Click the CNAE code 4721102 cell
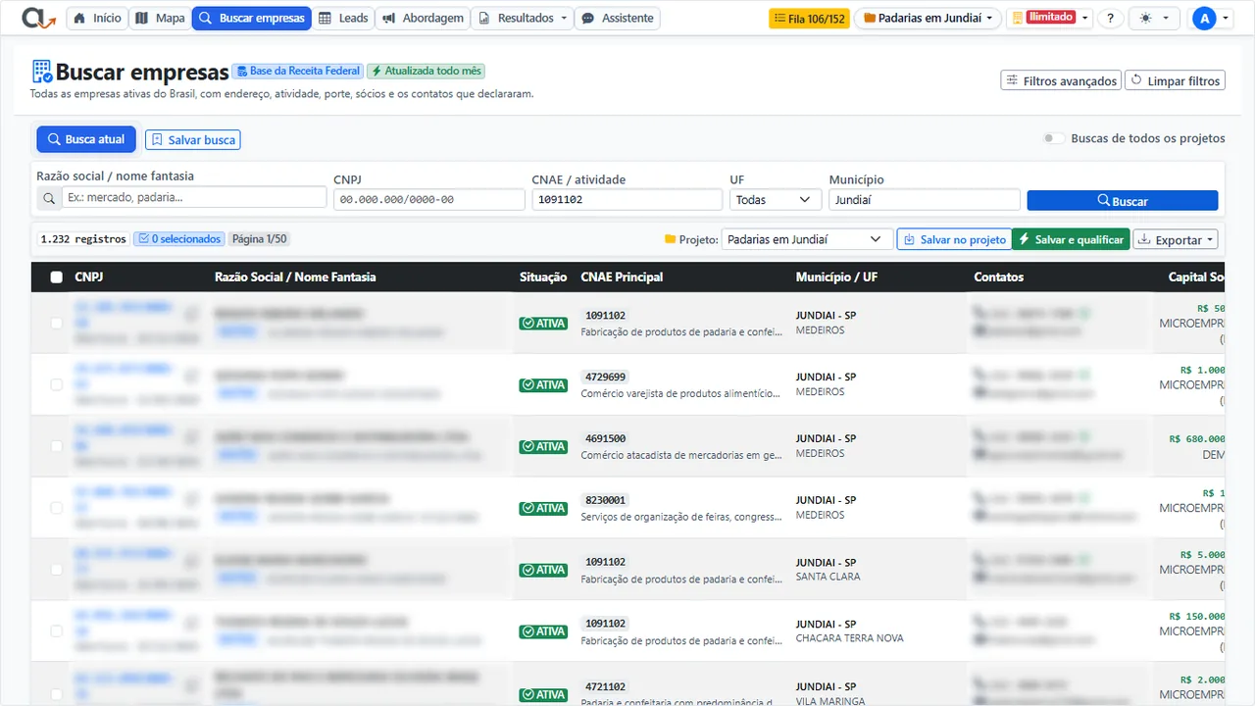Viewport: 1255px width, 706px height. [605, 686]
